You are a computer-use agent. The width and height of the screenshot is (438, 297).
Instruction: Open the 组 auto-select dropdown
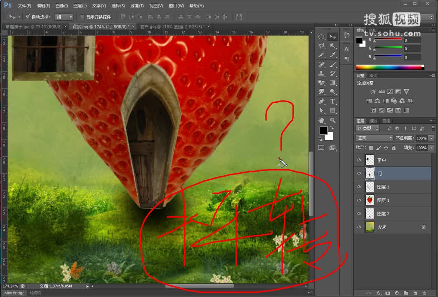(64, 17)
